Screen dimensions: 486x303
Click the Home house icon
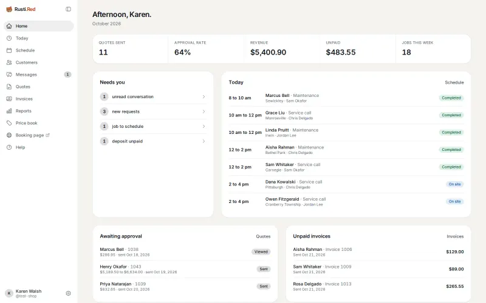9,26
